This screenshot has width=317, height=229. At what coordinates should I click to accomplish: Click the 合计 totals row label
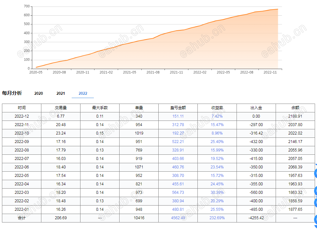pos(22,218)
